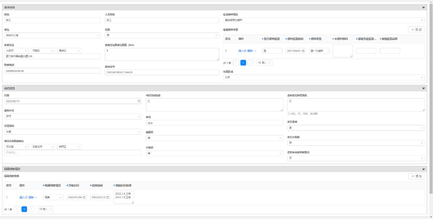This screenshot has height=219, width=433.
Task: Open the 所属区域 dropdown showing 北京
Action: (x=324, y=77)
